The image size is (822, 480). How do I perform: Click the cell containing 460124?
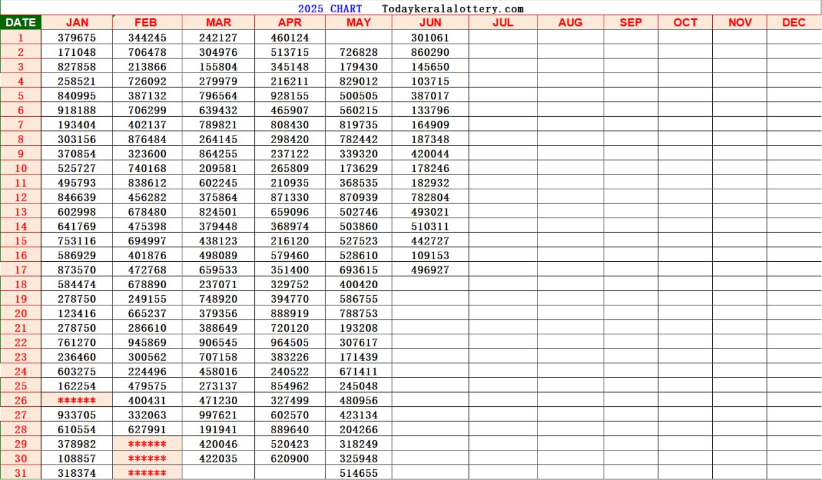click(290, 38)
